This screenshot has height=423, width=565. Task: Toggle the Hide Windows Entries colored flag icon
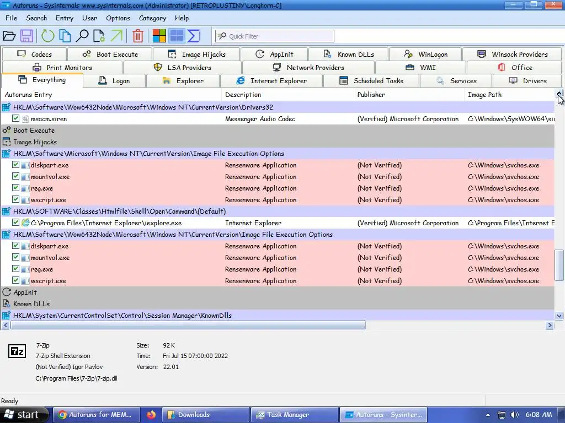point(159,36)
